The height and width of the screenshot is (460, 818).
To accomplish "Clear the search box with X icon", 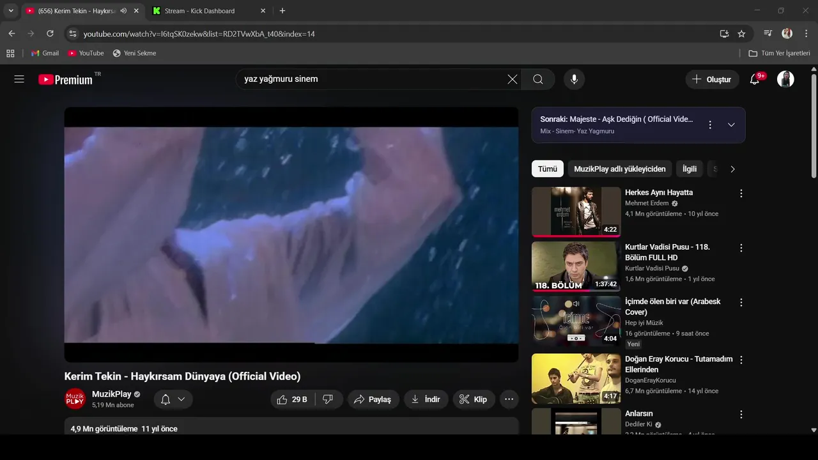I will coord(513,79).
